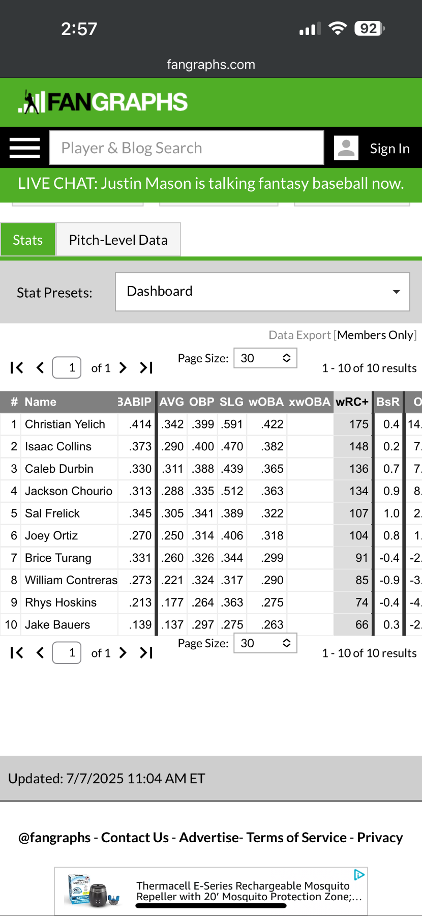Viewport: 422px width, 916px height.
Task: Jump to last page in bottom pagination
Action: click(x=146, y=653)
